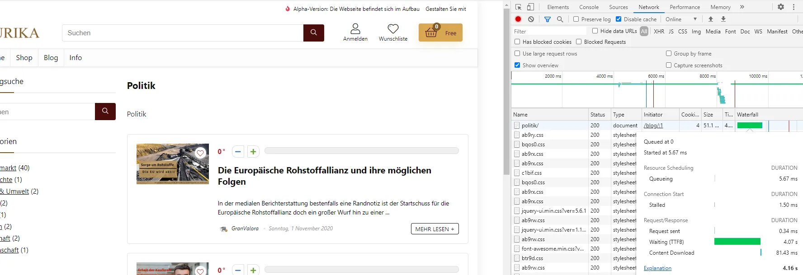Image resolution: width=803 pixels, height=275 pixels.
Task: Uncheck Disable cache checkbox
Action: 619,19
